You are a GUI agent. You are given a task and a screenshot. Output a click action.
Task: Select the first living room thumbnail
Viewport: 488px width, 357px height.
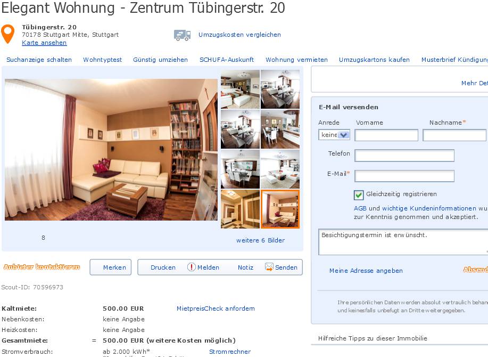pos(240,89)
